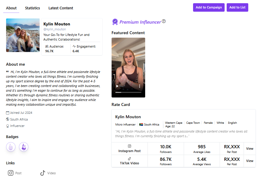This screenshot has width=262, height=183.
Task: View the Instagram Post rate details
Action: pos(249,149)
